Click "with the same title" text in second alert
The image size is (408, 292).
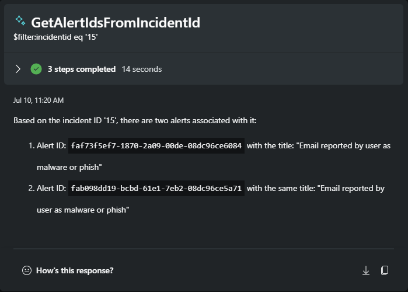click(280, 189)
